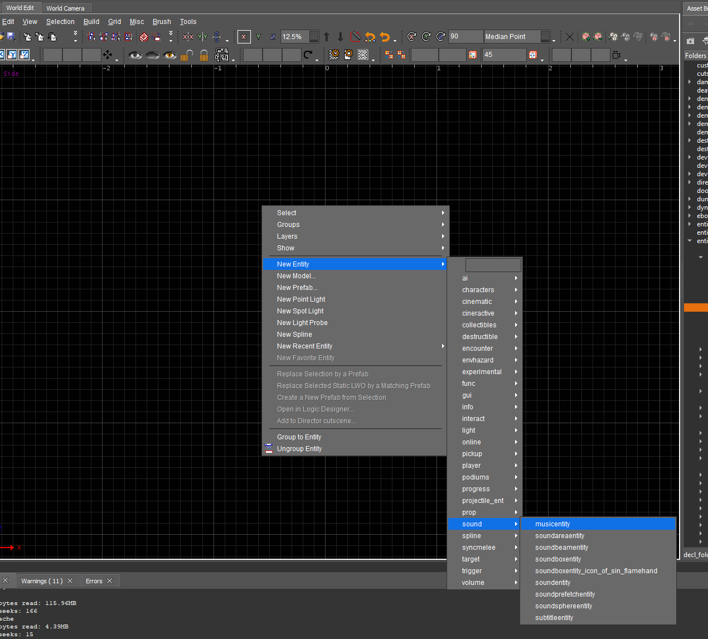Viewport: 708px width, 639px height.
Task: Click Ungroup Entity in context menu
Action: click(x=355, y=449)
